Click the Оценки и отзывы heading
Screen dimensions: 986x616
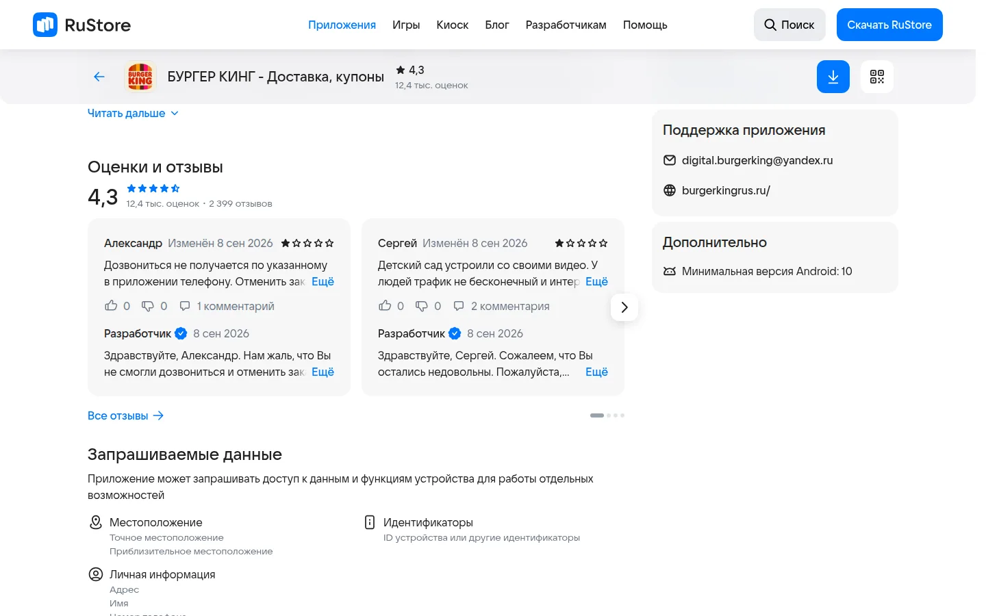click(x=155, y=167)
